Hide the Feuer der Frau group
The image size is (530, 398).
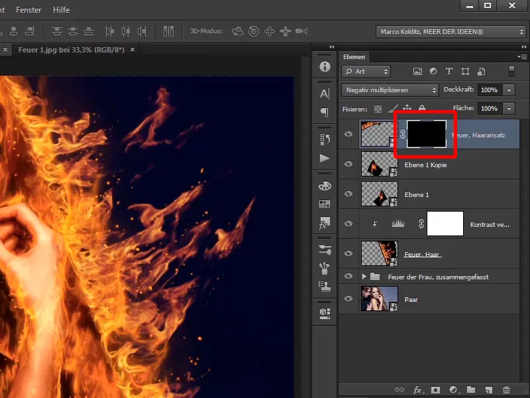tap(348, 276)
